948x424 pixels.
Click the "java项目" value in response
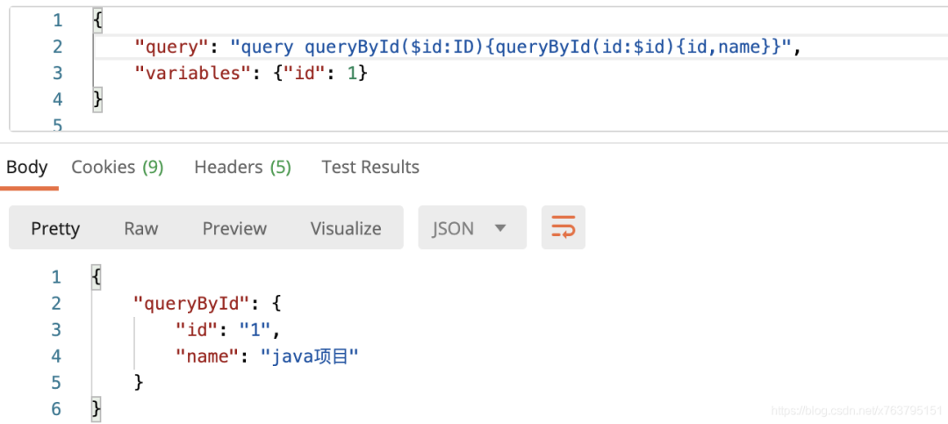pyautogui.click(x=309, y=356)
